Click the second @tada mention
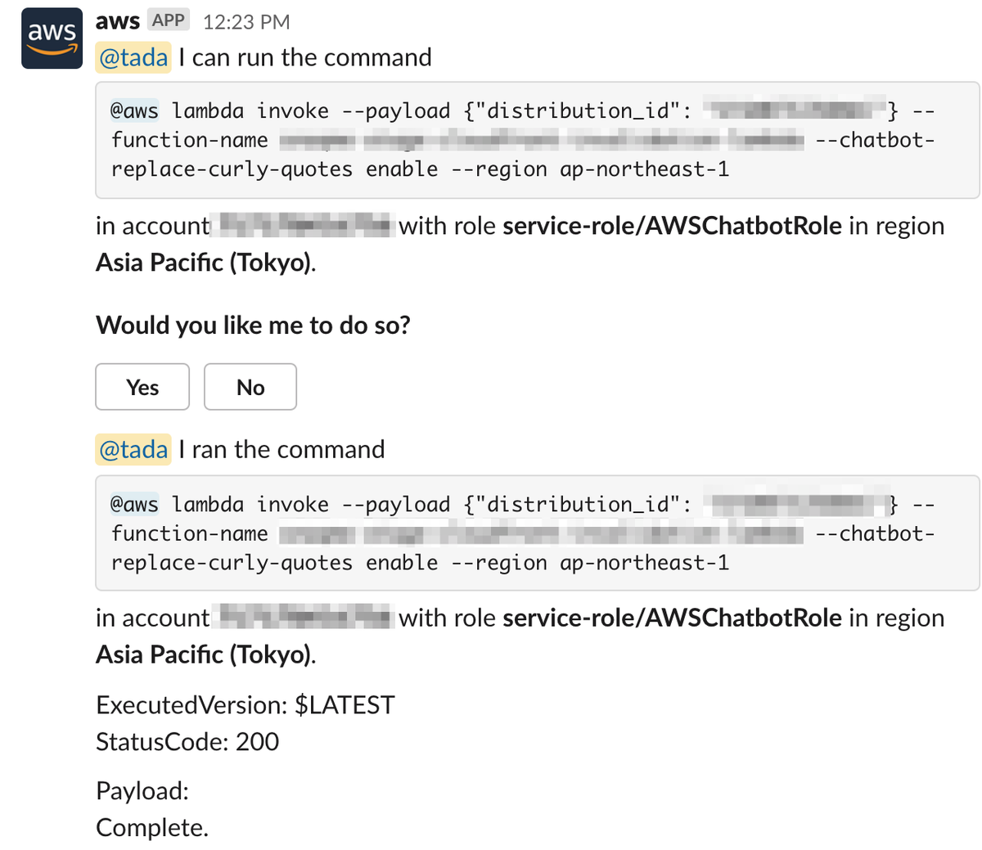 tap(133, 449)
